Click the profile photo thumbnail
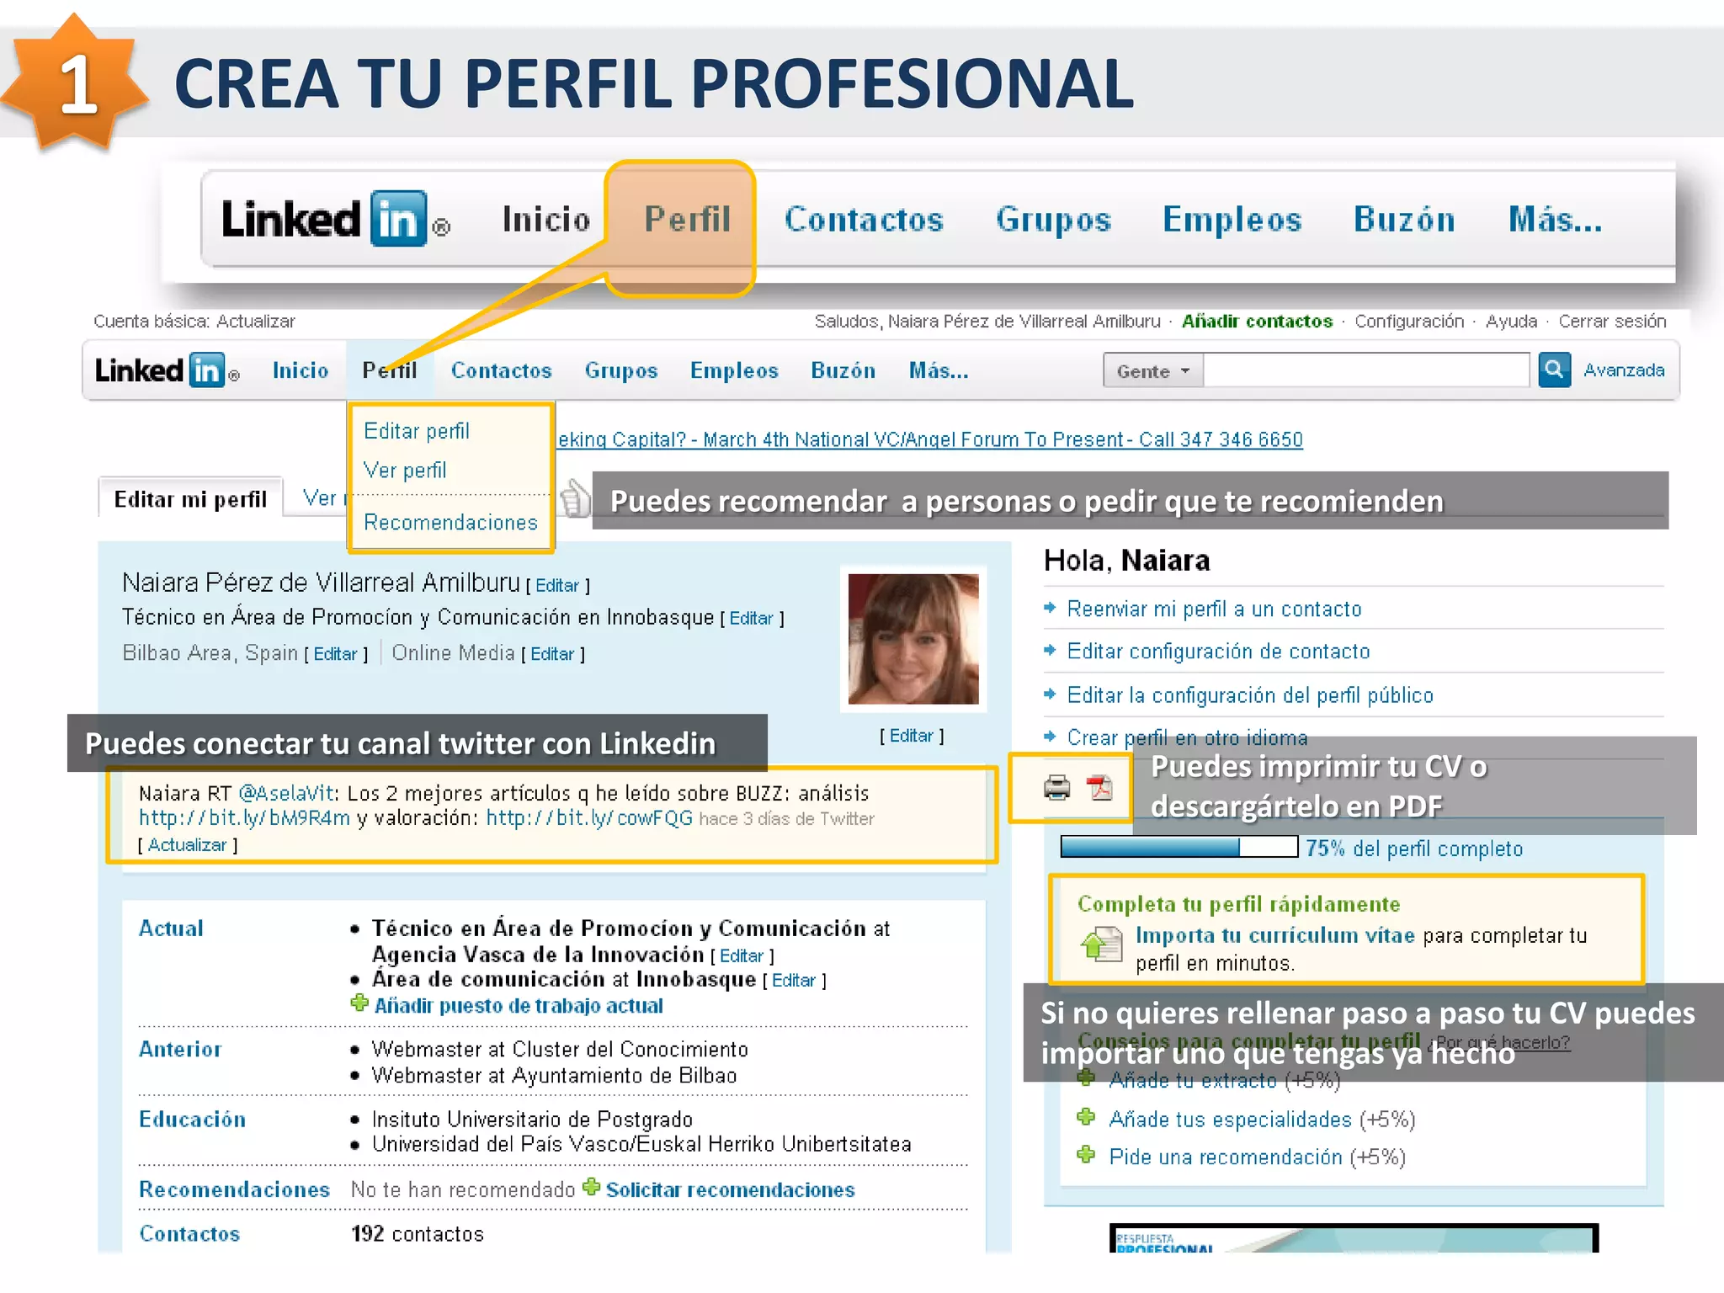This screenshot has width=1724, height=1293. (x=913, y=639)
